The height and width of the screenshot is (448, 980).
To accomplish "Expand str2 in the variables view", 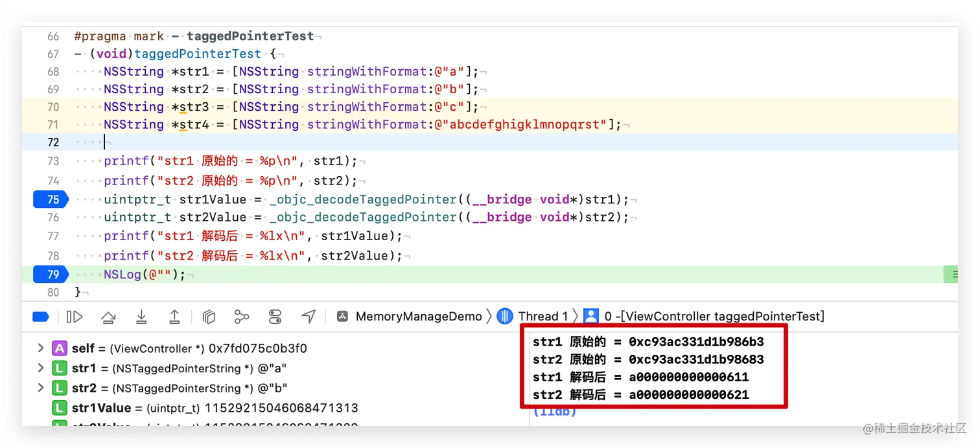I will point(41,386).
